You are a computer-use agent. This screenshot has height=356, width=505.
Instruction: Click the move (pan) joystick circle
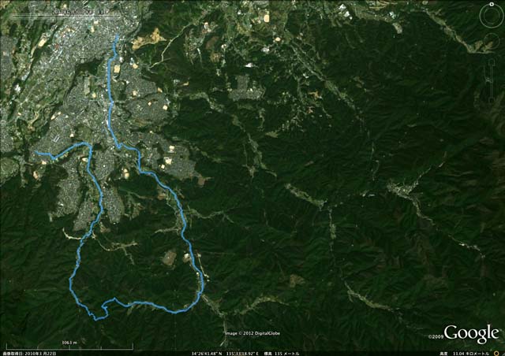[491, 41]
